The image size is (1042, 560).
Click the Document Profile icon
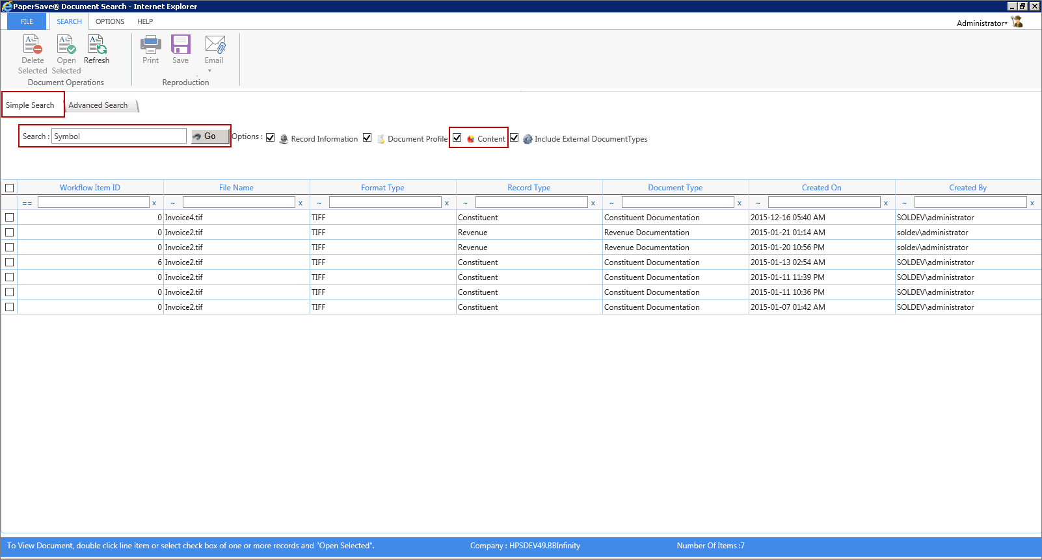click(x=381, y=139)
